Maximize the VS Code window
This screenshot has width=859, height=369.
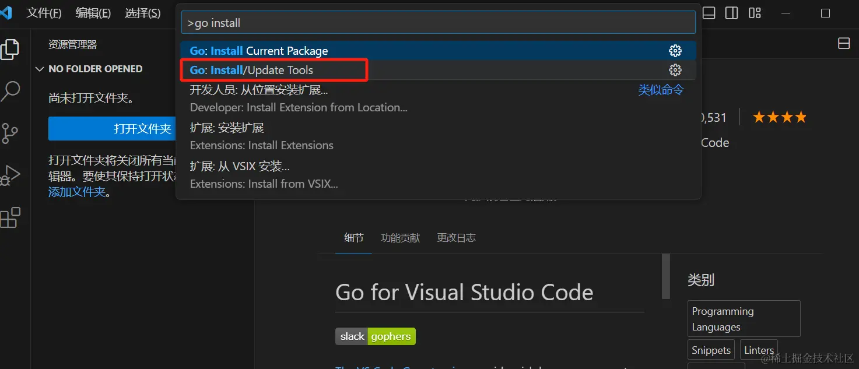click(x=825, y=13)
